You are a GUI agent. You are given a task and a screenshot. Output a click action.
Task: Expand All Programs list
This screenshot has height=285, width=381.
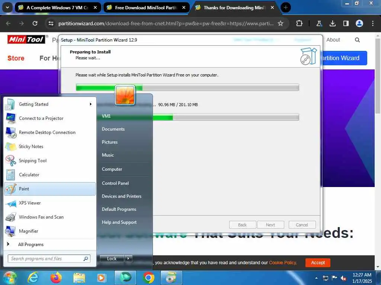pos(50,244)
